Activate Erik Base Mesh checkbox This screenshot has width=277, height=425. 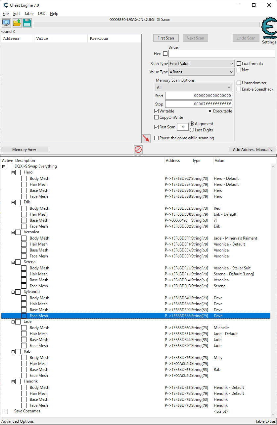24,220
